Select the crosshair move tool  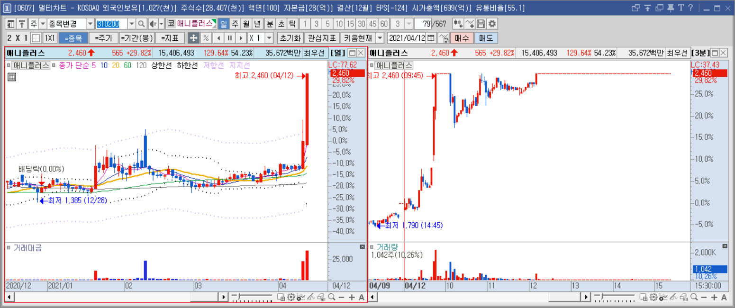point(193,38)
